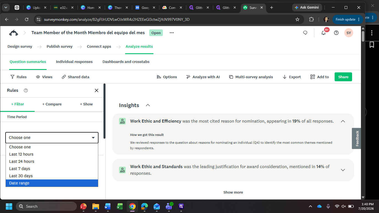Open OneDrive cloud tray icon
379x213 pixels.
(319, 206)
